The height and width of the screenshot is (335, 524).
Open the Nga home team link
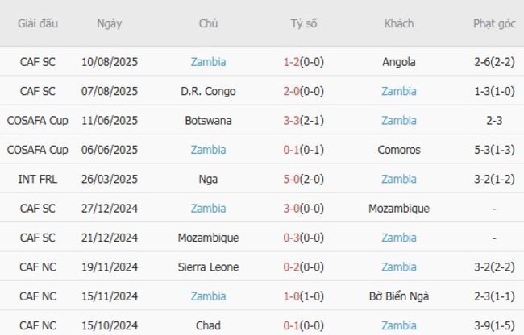208,179
